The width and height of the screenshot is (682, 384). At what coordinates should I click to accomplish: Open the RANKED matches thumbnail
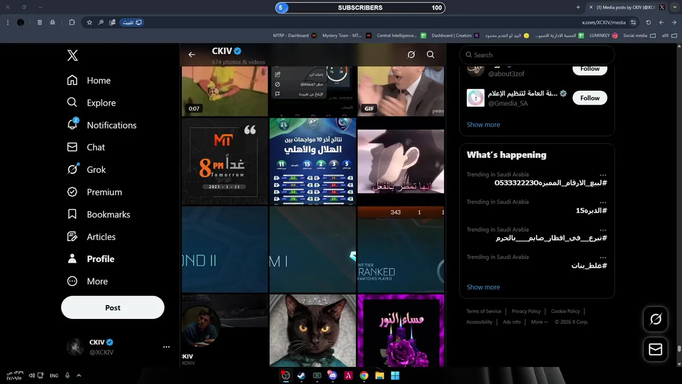(x=401, y=250)
